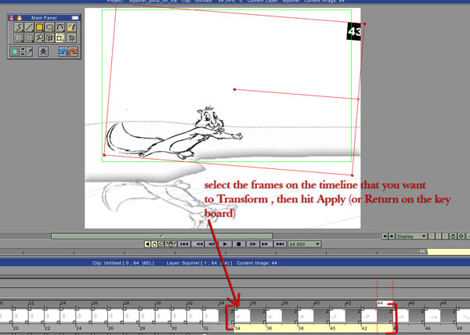This screenshot has width=470, height=335.
Task: Select the filled rectangle tool
Action: pos(39,27)
